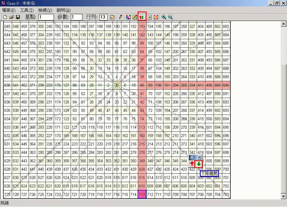Save the chart with the floppy icon

pyautogui.click(x=18, y=17)
